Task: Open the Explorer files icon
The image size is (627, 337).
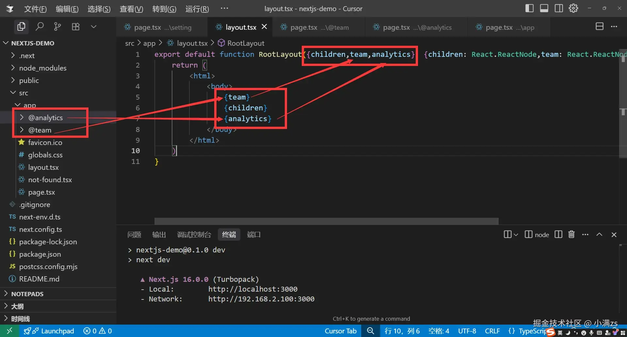Action: pyautogui.click(x=21, y=26)
